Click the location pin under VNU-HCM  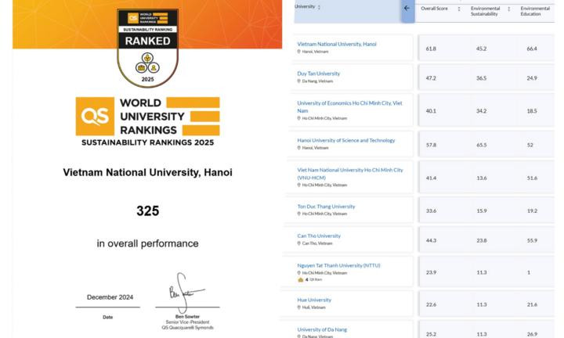pos(298,185)
